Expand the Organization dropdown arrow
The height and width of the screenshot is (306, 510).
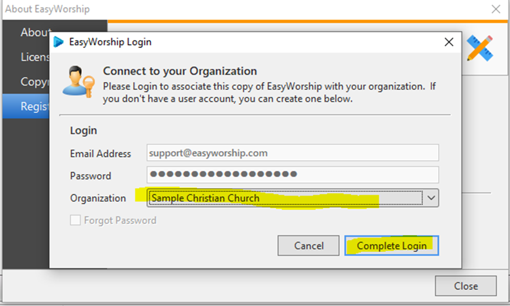pyautogui.click(x=431, y=198)
